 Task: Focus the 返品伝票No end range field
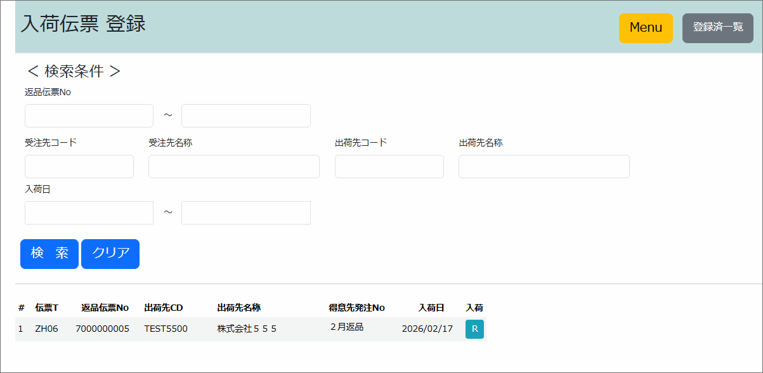coord(245,116)
